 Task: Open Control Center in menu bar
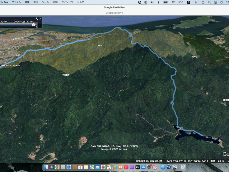point(216,2)
